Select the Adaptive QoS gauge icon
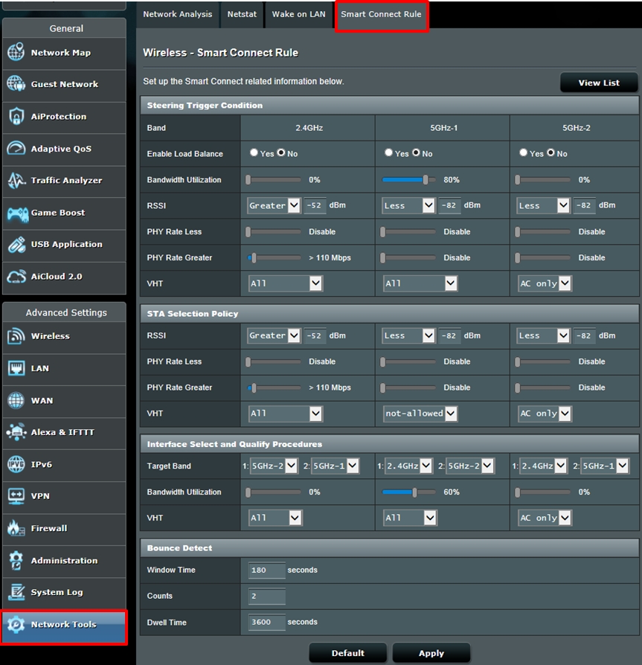This screenshot has height=665, width=642. (x=16, y=149)
